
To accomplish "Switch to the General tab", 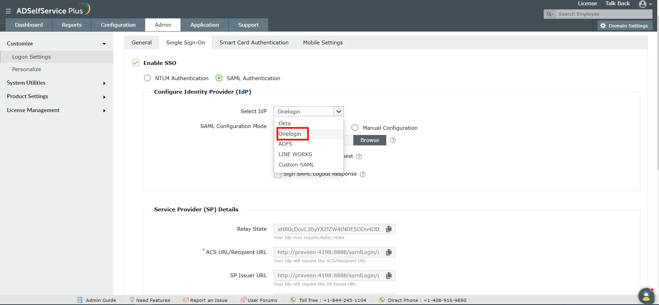I will [x=142, y=43].
